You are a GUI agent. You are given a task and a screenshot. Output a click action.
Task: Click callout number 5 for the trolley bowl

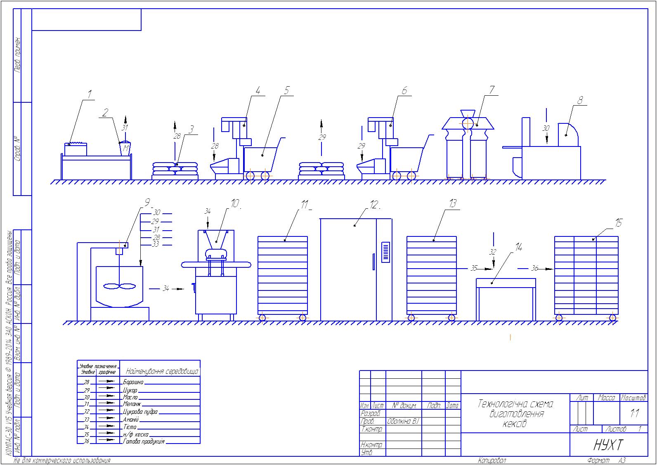click(287, 91)
